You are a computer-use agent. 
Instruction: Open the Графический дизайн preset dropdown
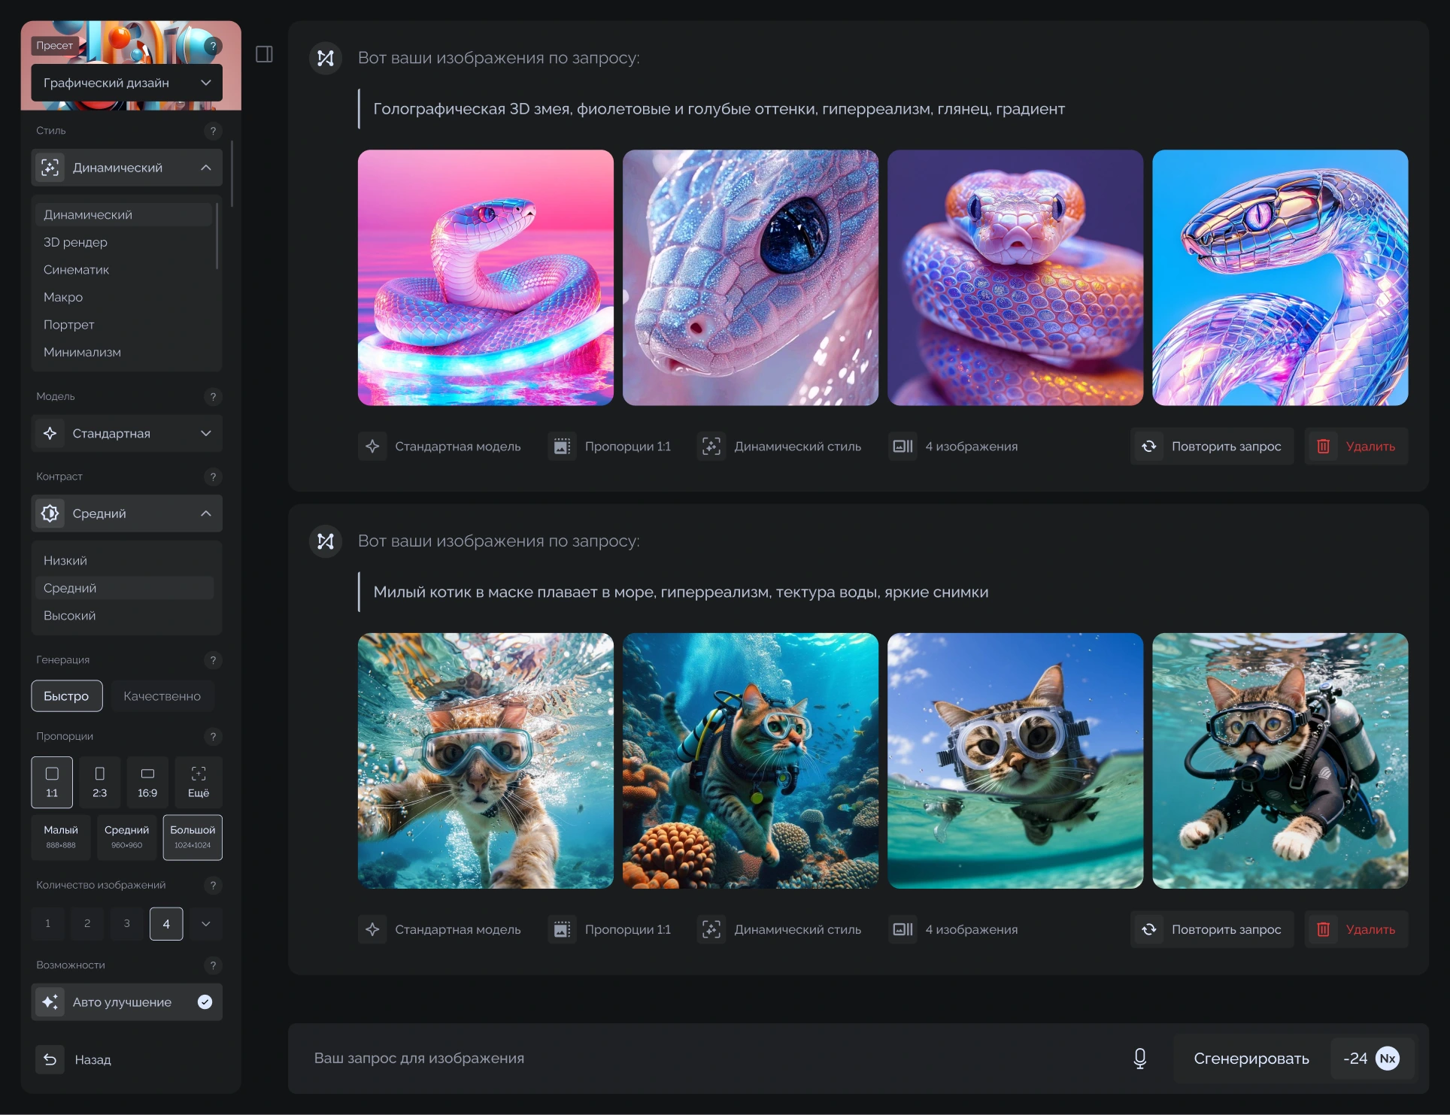pyautogui.click(x=126, y=83)
